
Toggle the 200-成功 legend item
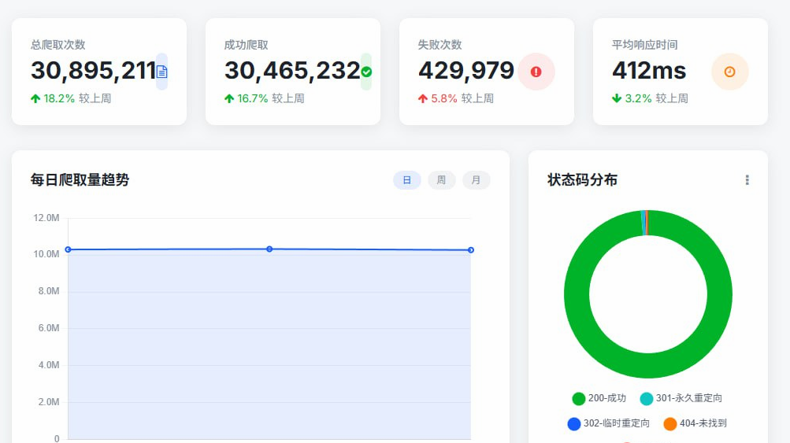point(599,398)
